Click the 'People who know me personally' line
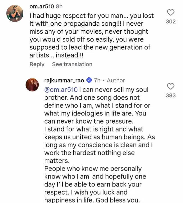Screen dimensions: 183x203 click(93, 169)
